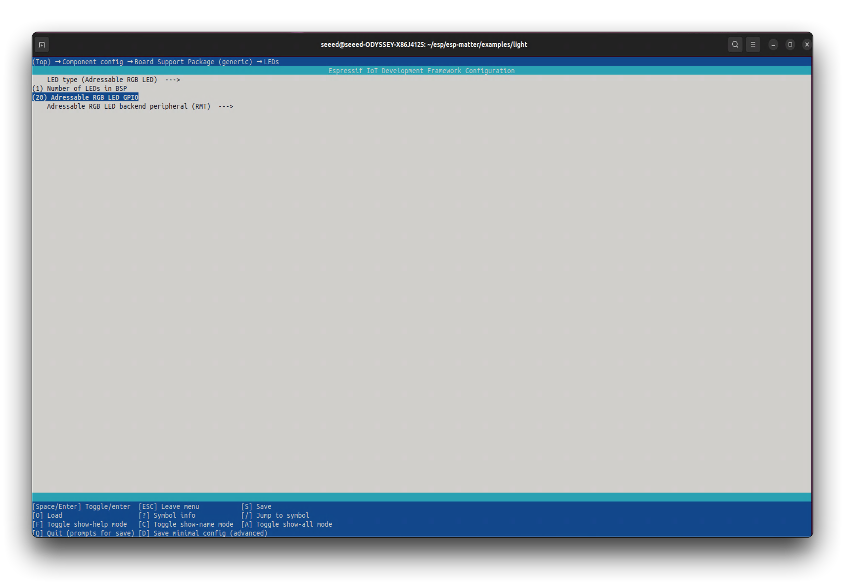Click the [ESC] Leave menu hint
Image resolution: width=845 pixels, height=585 pixels.
pyautogui.click(x=169, y=506)
